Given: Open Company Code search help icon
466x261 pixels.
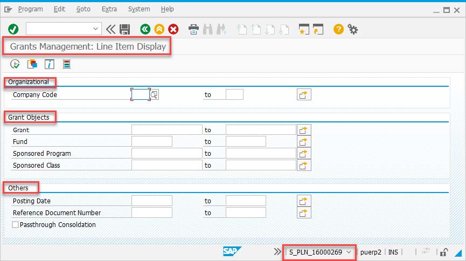Looking at the screenshot, I should pyautogui.click(x=154, y=94).
